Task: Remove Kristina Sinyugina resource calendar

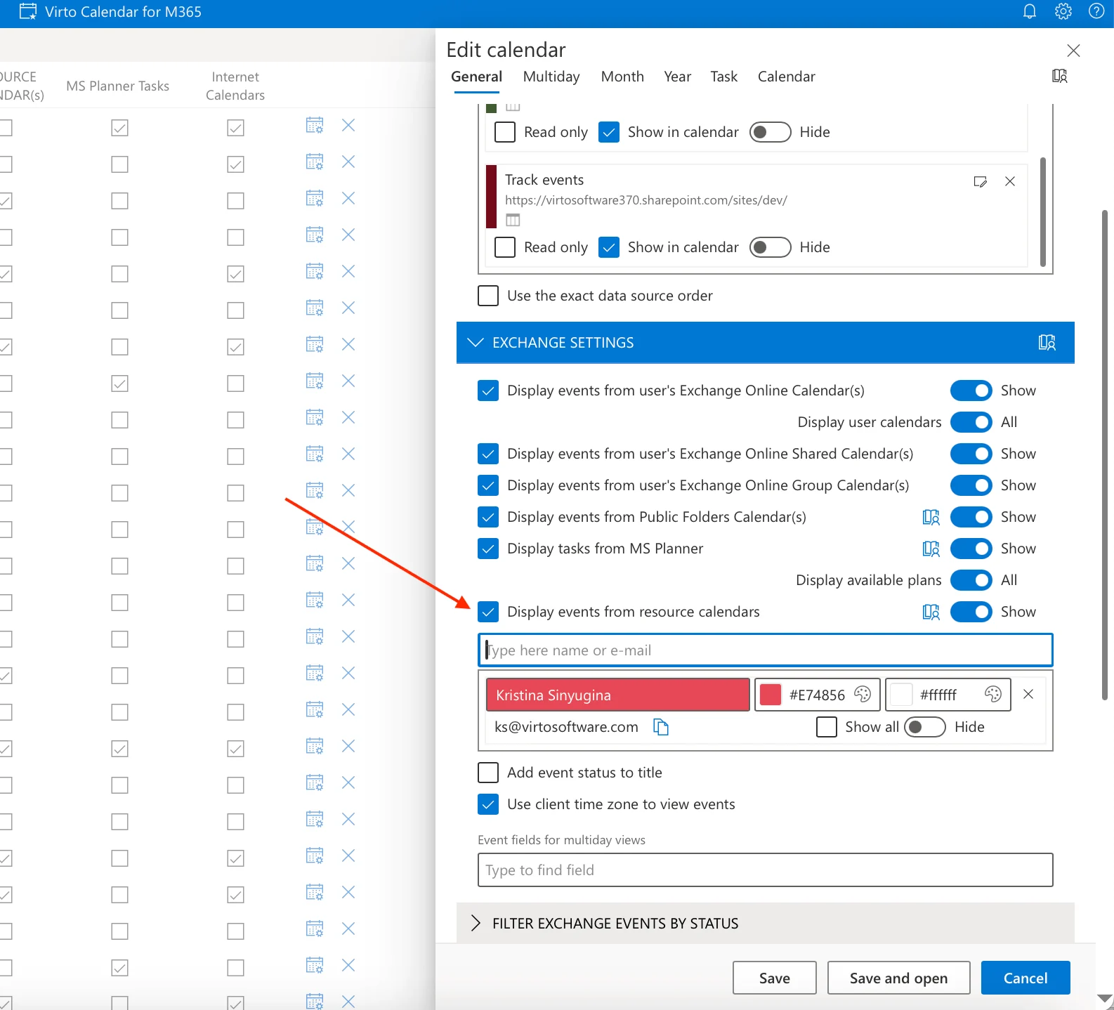Action: pyautogui.click(x=1028, y=694)
